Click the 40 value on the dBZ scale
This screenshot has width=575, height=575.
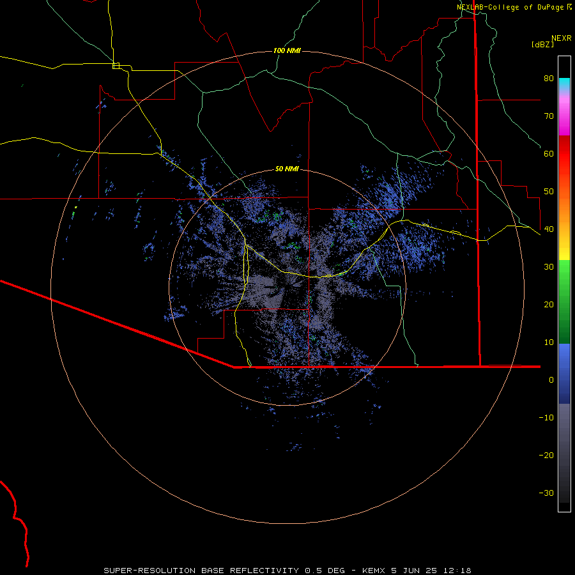click(549, 229)
